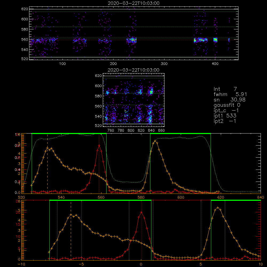Click y-axis label 580 of the small middle image
267x267 pixels.
[x=99, y=96]
